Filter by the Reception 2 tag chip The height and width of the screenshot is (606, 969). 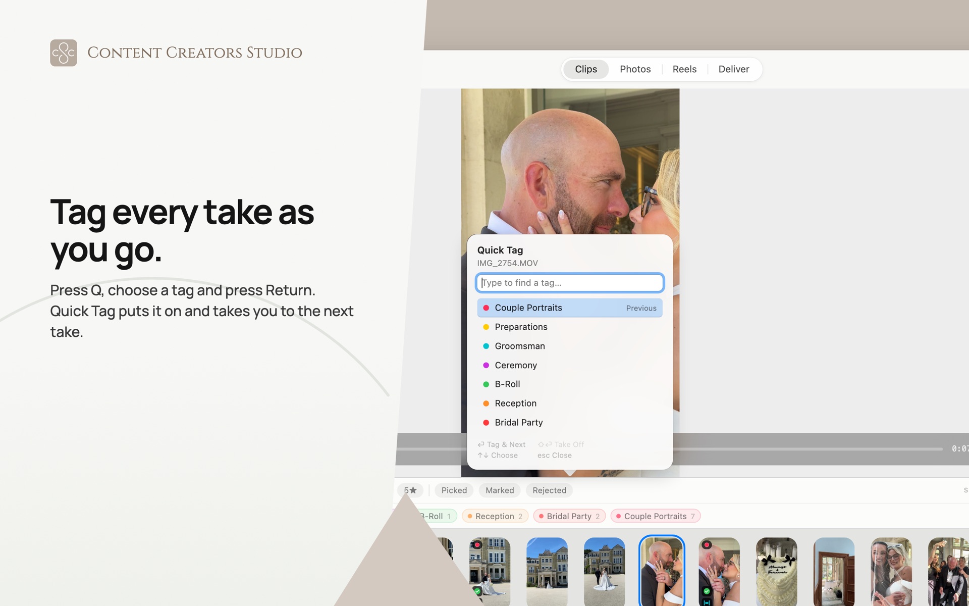coord(495,516)
